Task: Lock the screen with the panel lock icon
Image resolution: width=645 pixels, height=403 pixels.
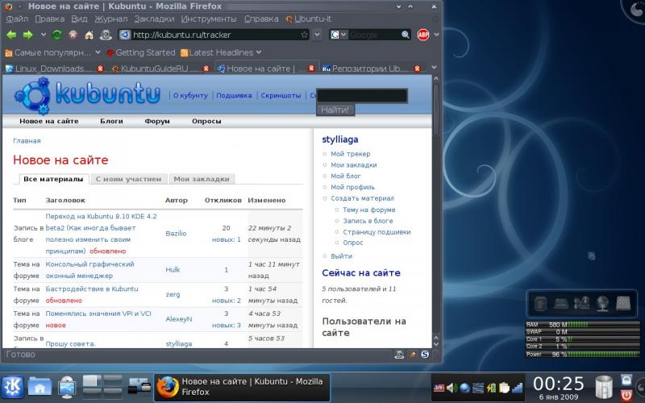Action: pyautogui.click(x=626, y=379)
